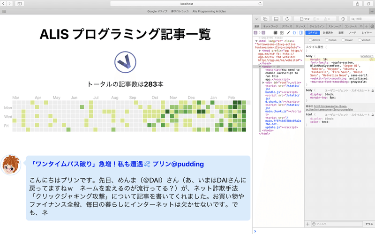Collapse the body element node
375x234 pixels.
[x=260, y=67]
